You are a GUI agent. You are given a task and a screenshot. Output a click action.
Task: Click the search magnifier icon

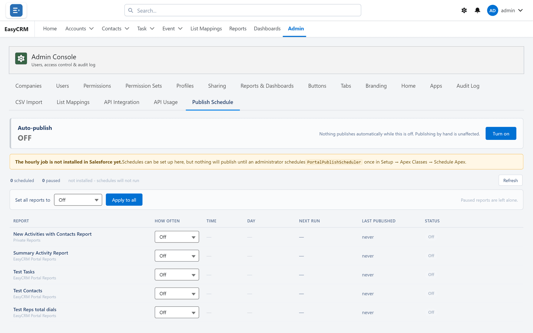[x=131, y=10]
